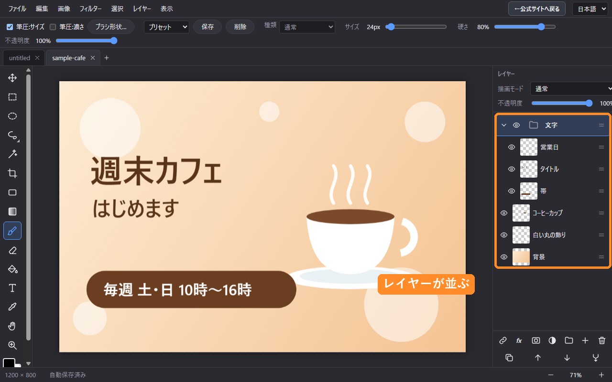
Task: Select the Elliptical Marquee tool
Action: [x=12, y=116]
